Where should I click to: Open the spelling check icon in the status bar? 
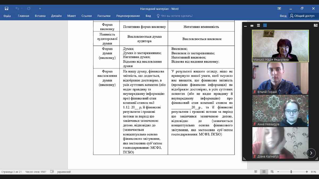click(52, 172)
